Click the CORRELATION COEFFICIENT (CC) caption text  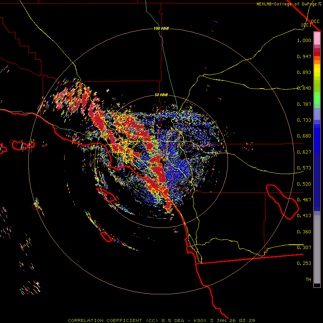coord(112,320)
